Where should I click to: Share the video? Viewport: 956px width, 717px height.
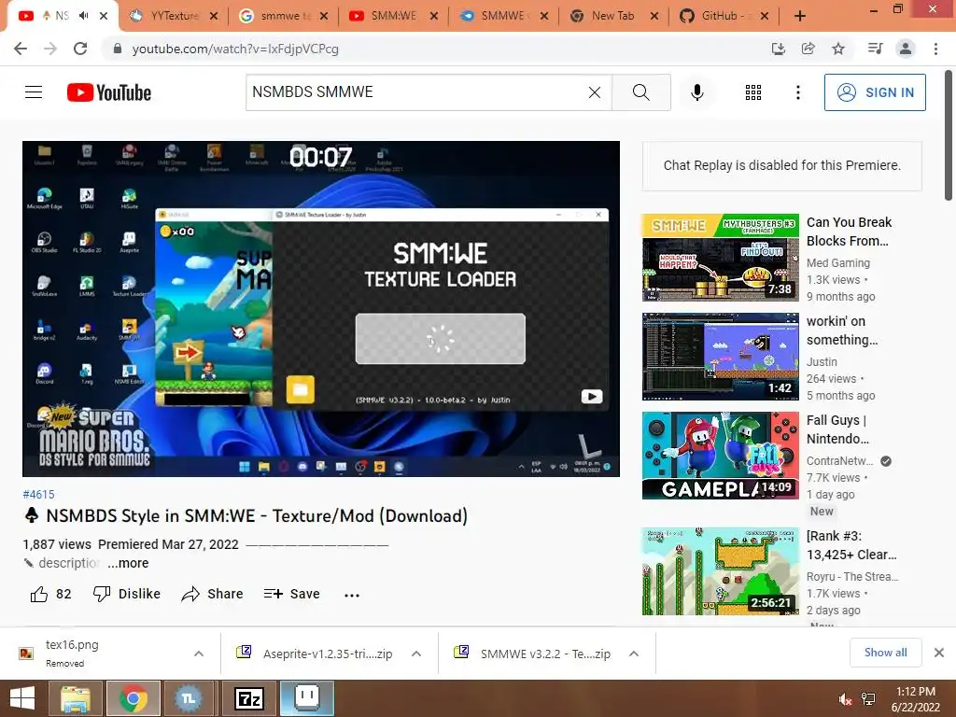pyautogui.click(x=212, y=594)
